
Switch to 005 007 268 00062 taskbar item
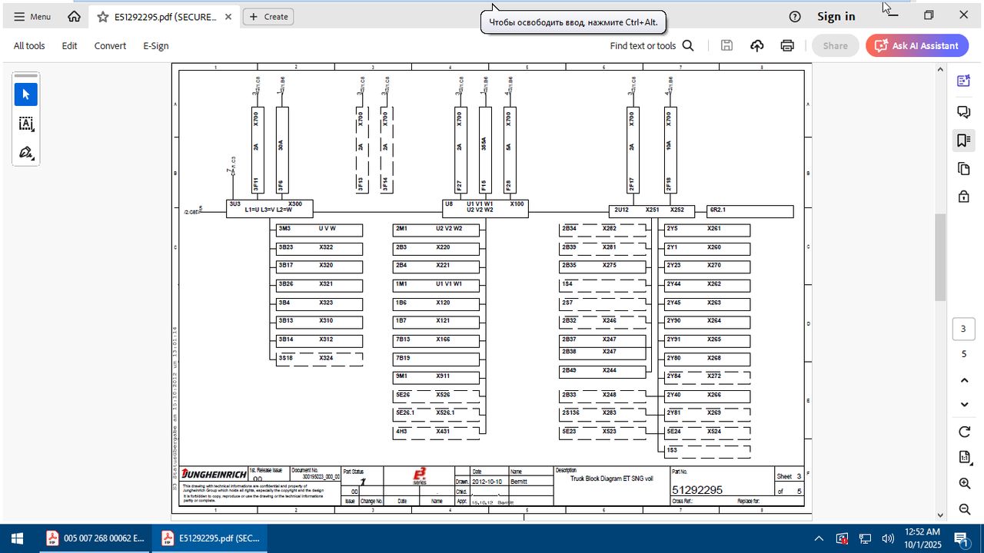pos(95,538)
